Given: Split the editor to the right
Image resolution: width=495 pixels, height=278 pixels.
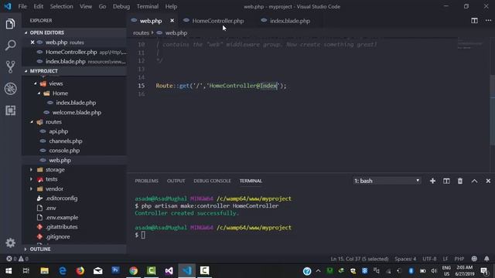Looking at the screenshot, I should click(x=474, y=21).
